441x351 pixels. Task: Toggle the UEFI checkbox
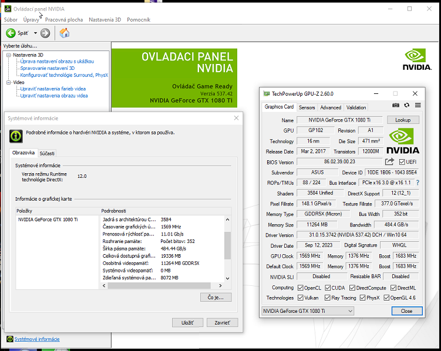pyautogui.click(x=402, y=162)
